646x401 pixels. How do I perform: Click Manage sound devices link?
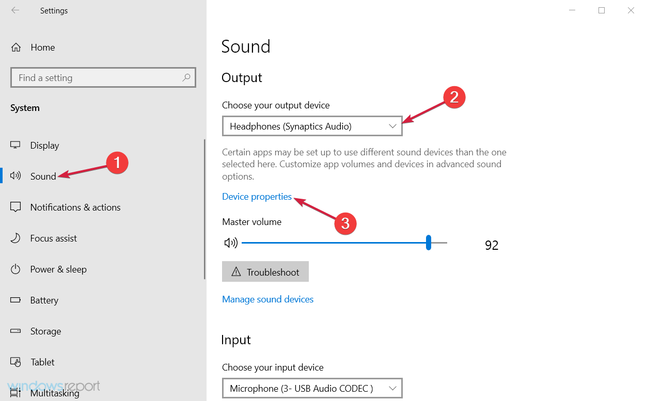(267, 299)
